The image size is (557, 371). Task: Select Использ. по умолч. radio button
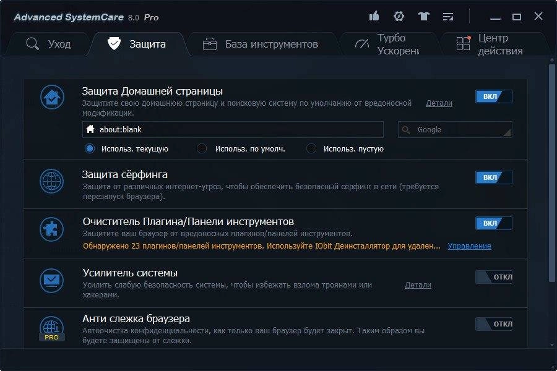202,148
